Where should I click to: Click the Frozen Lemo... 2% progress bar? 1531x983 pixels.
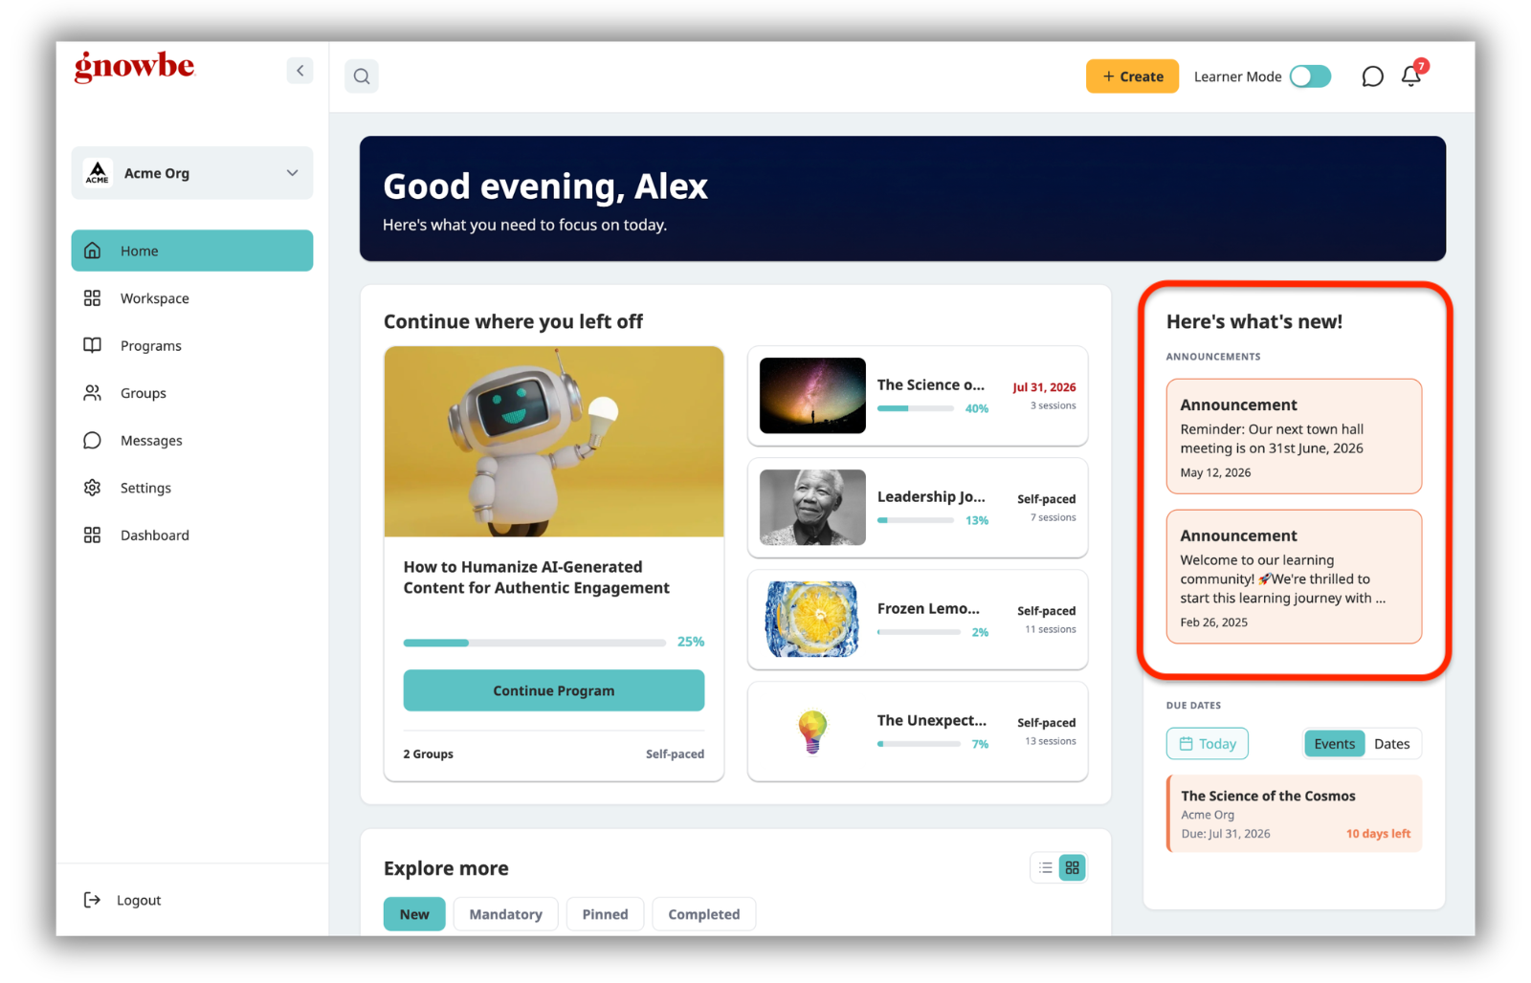tap(919, 632)
